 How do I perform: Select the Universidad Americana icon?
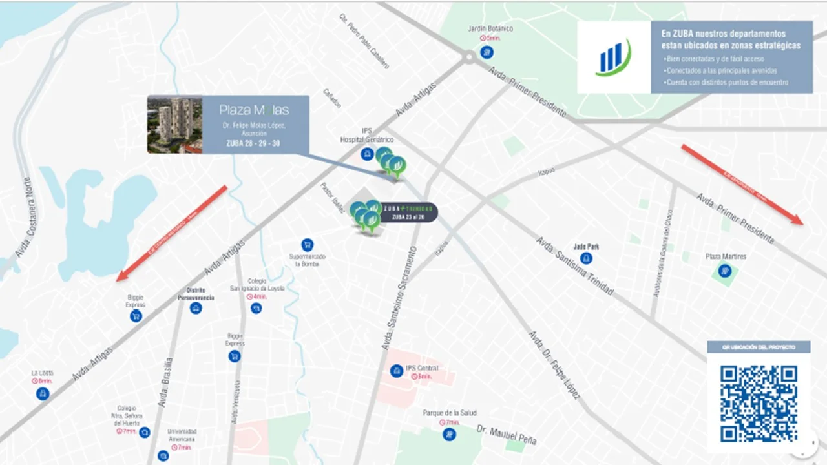point(163,456)
